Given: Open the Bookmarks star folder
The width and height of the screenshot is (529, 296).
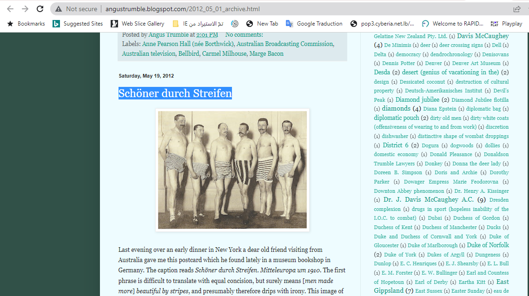Looking at the screenshot, I should pos(26,24).
